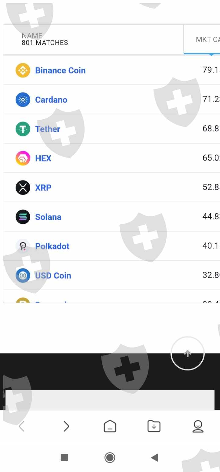
Task: Open the Binance Coin link
Action: [60, 71]
